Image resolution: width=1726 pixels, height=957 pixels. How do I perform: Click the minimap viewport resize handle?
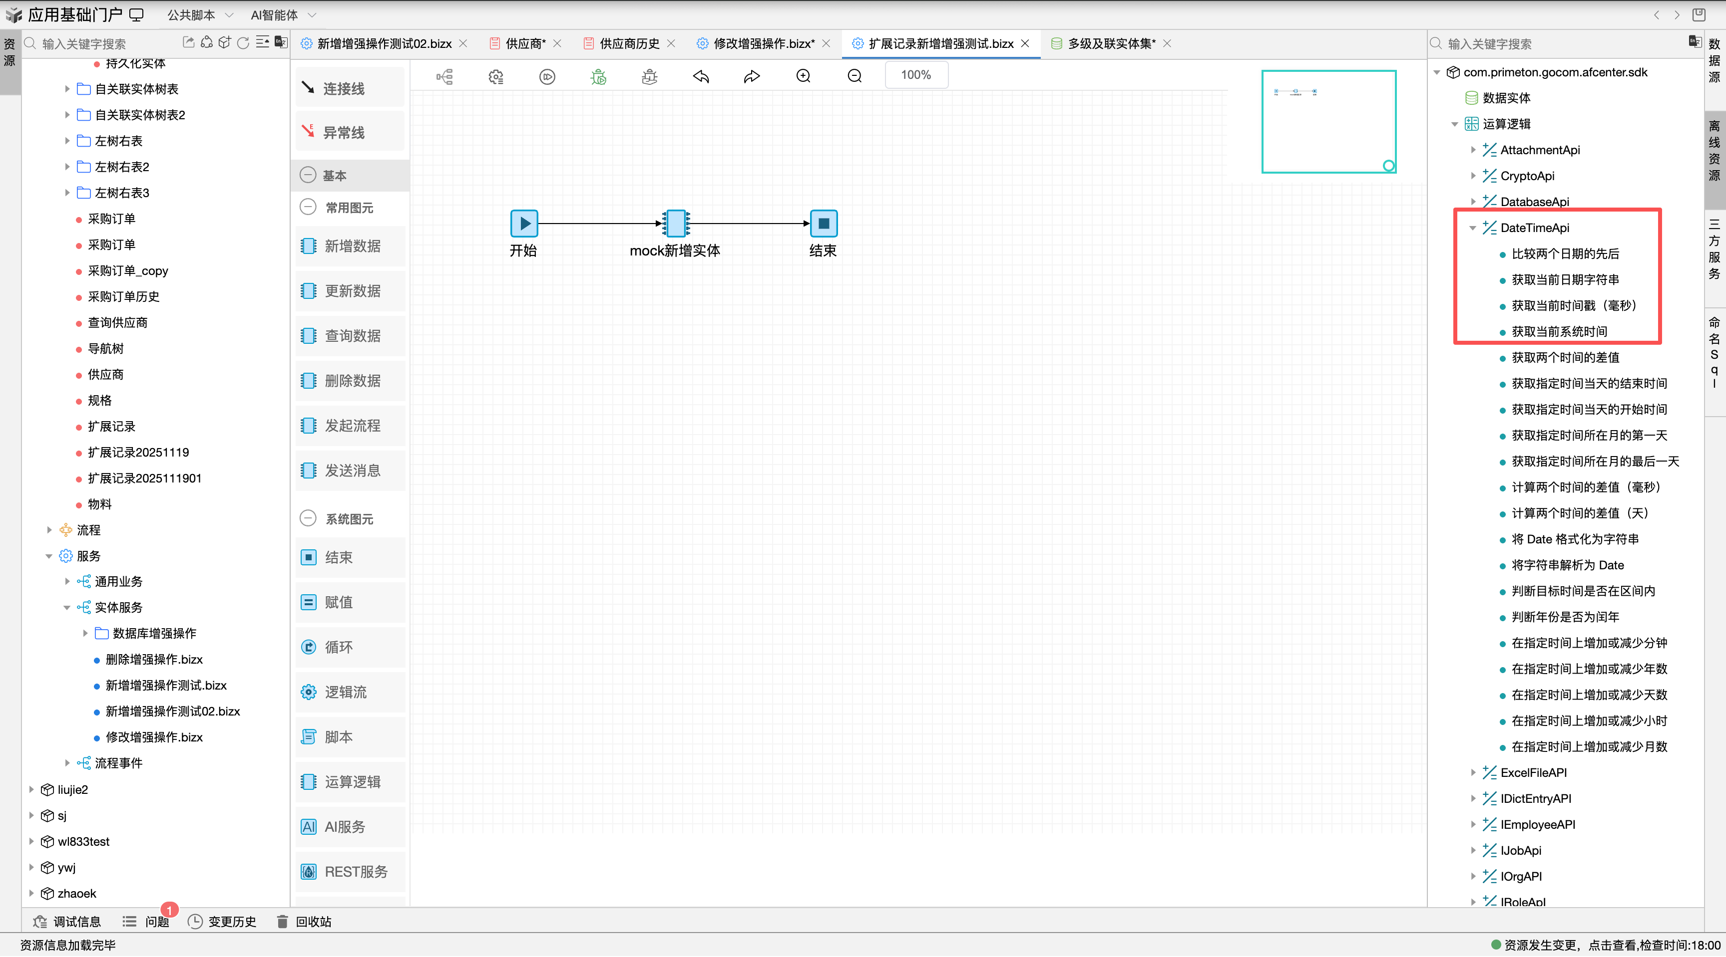pos(1388,165)
